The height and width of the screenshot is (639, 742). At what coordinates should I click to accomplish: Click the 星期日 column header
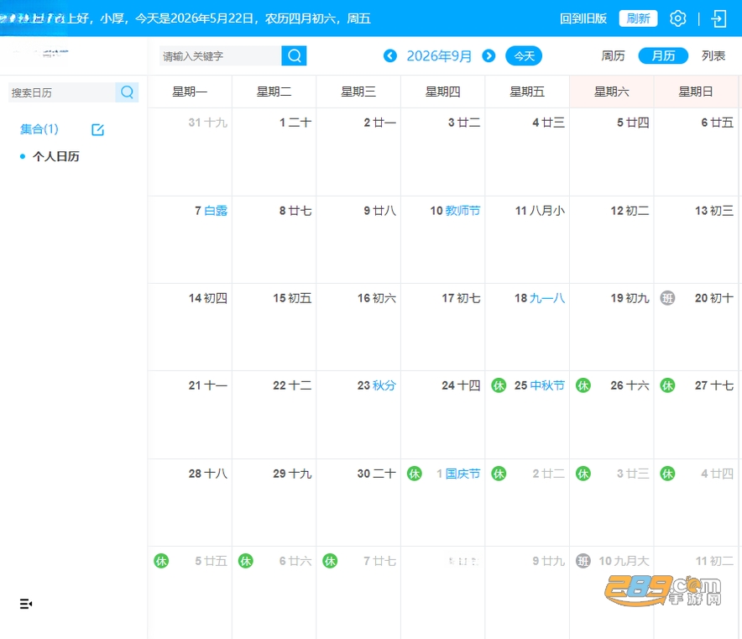[x=696, y=92]
